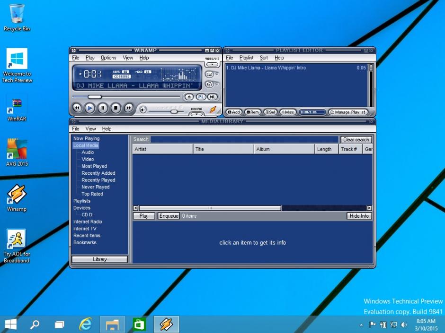445x333 pixels.
Task: Click the Misc button in the Playlist Editor
Action: point(287,112)
